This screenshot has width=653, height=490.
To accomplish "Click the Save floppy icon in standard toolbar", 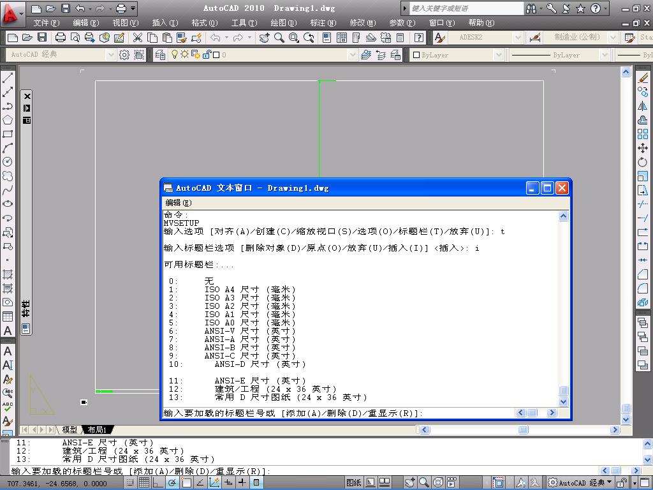I will pos(42,38).
